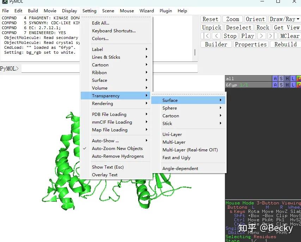Toggle Auto-Remove Hydrogens option
Viewport: 301px width, 242px height.
click(116, 156)
